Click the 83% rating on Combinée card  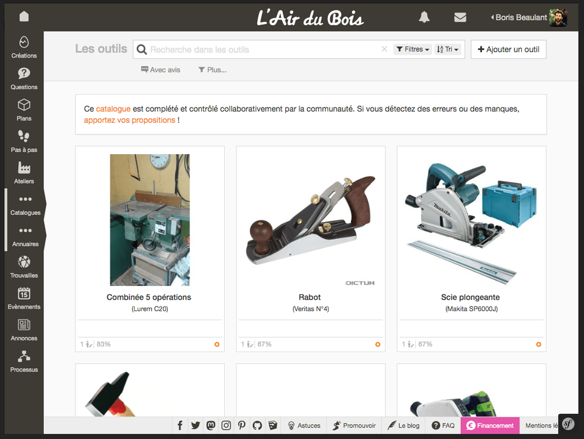tap(104, 344)
